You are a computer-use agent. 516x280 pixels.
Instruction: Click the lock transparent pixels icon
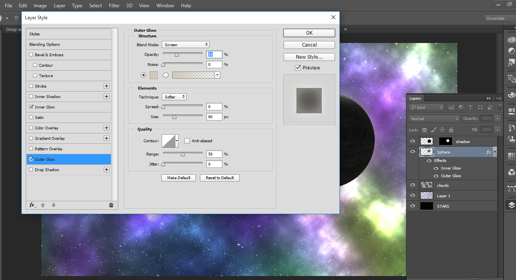425,130
